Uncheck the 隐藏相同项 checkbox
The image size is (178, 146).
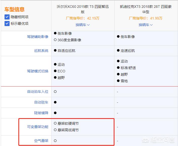click(x=7, y=17)
